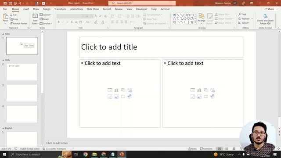The height and width of the screenshot is (158, 281).
Task: Pick the Rectangle shape in the shapes gallery
Action: point(185,15)
